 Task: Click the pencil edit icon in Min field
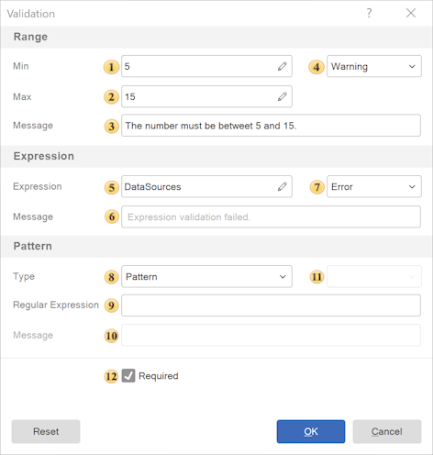point(282,66)
